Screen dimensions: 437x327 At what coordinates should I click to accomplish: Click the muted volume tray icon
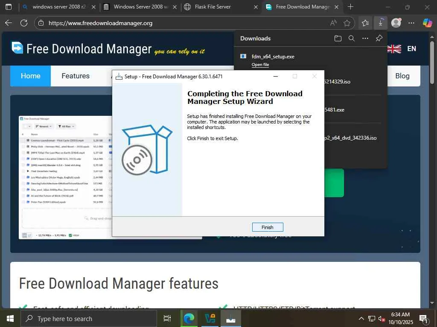382,318
